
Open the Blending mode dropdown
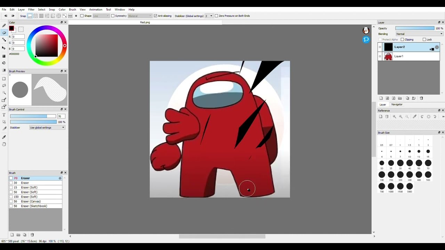pyautogui.click(x=419, y=34)
